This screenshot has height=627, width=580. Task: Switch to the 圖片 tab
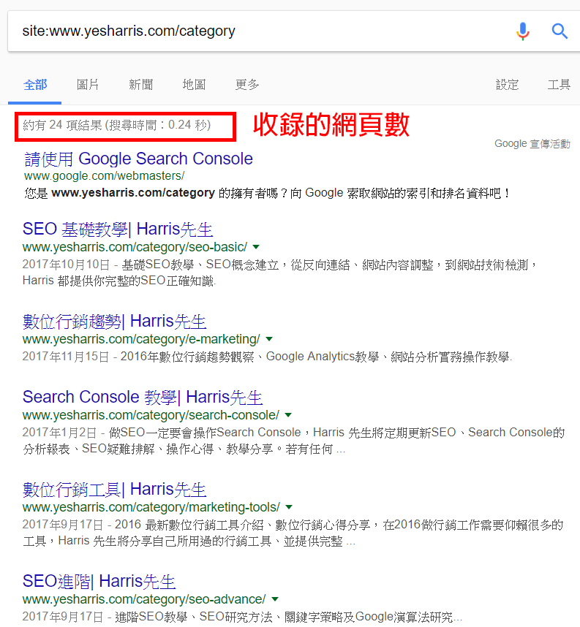[88, 85]
